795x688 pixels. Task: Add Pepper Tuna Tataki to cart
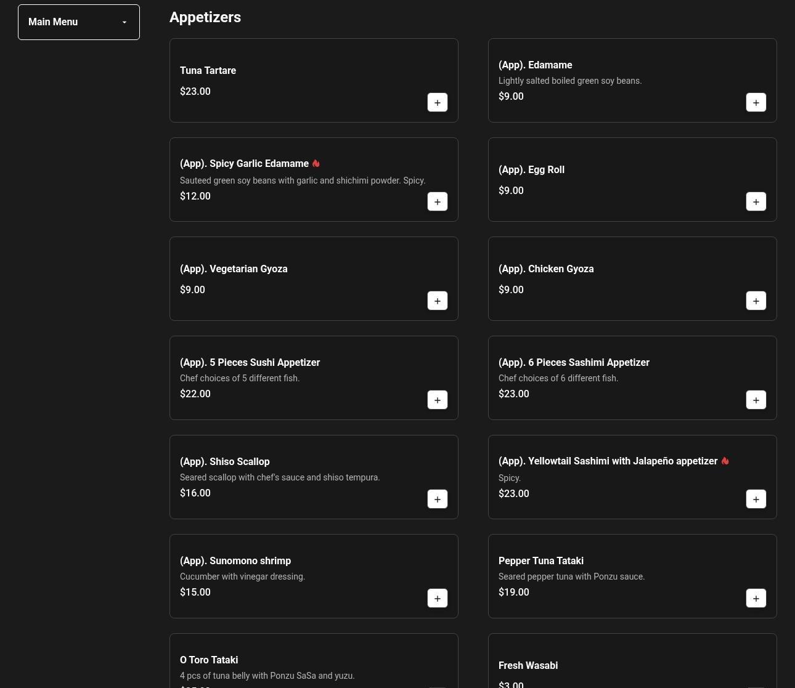pyautogui.click(x=756, y=599)
